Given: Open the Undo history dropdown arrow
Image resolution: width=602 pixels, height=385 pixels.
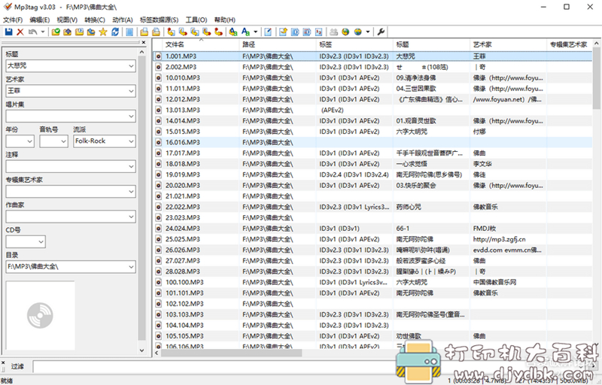Looking at the screenshot, I should point(43,32).
